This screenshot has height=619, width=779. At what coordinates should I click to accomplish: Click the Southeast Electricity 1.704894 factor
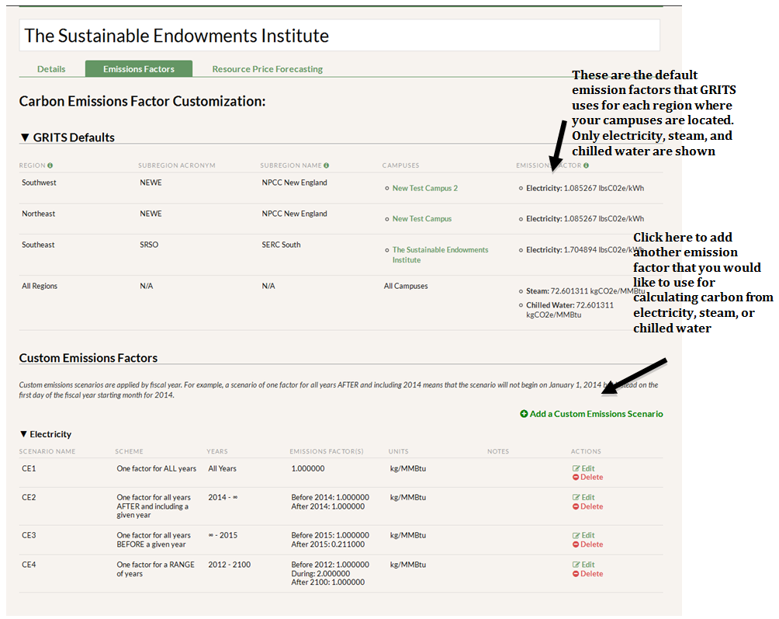585,249
